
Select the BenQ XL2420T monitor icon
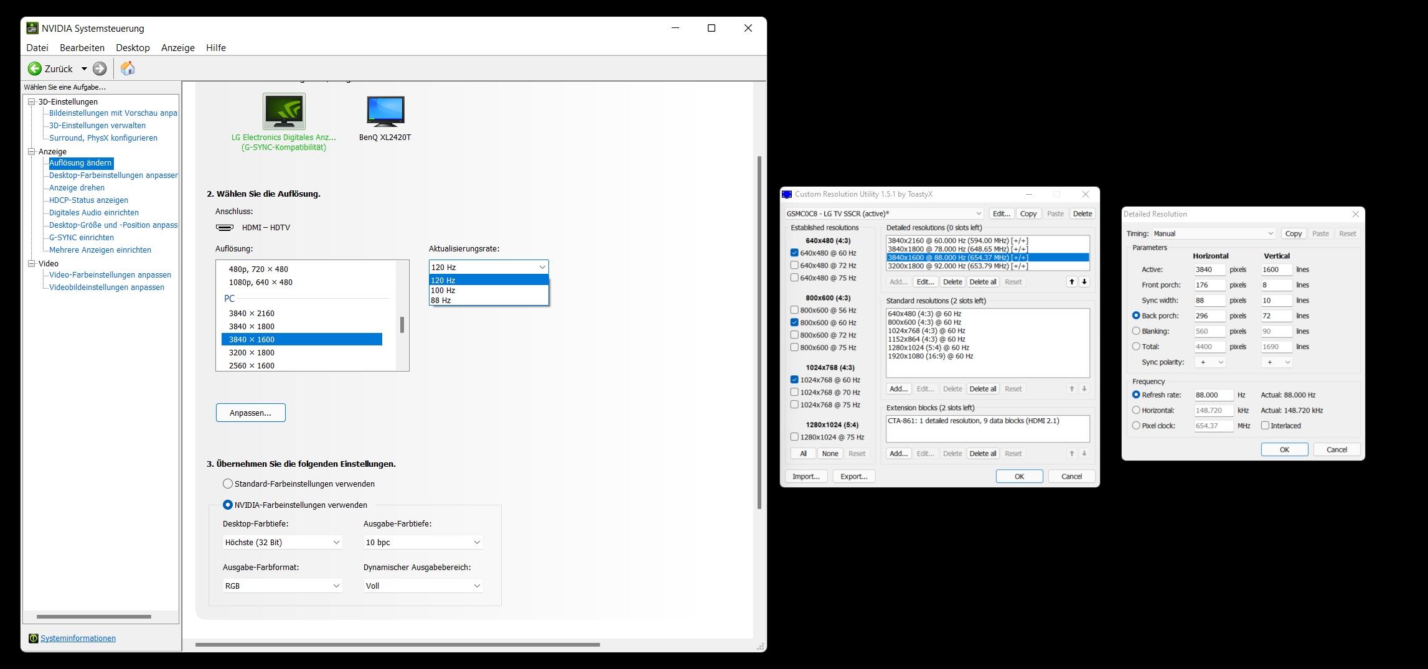pyautogui.click(x=385, y=111)
